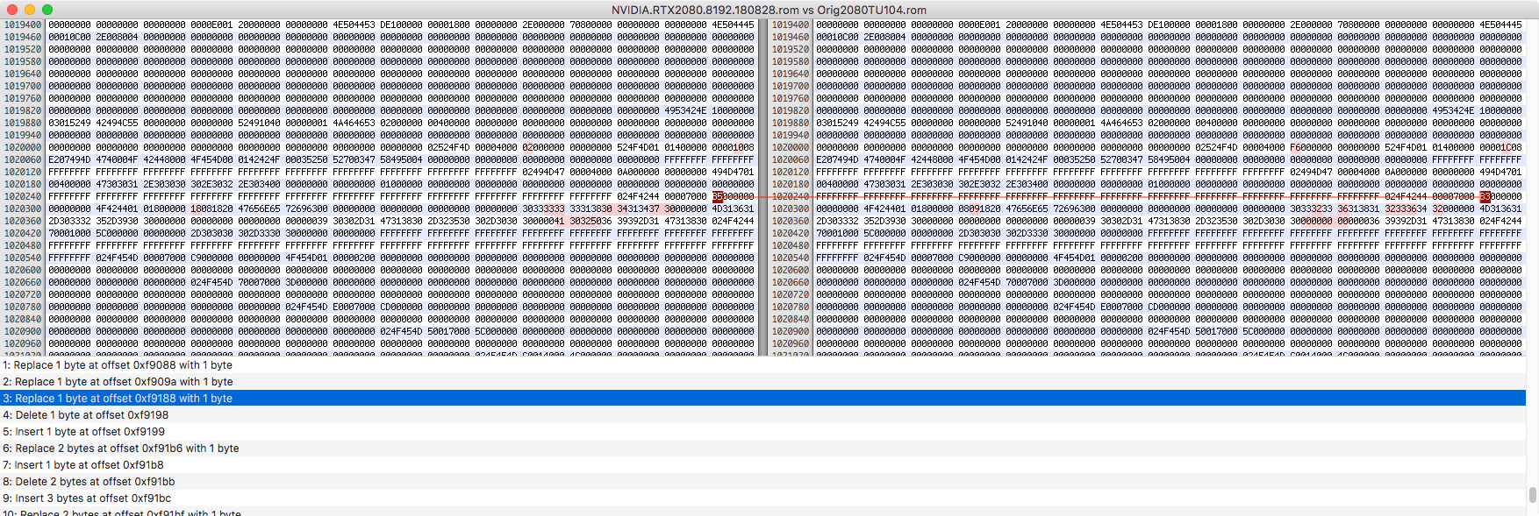The width and height of the screenshot is (1539, 516).
Task: Click offset 1020000 in the left pane
Action: [23, 147]
